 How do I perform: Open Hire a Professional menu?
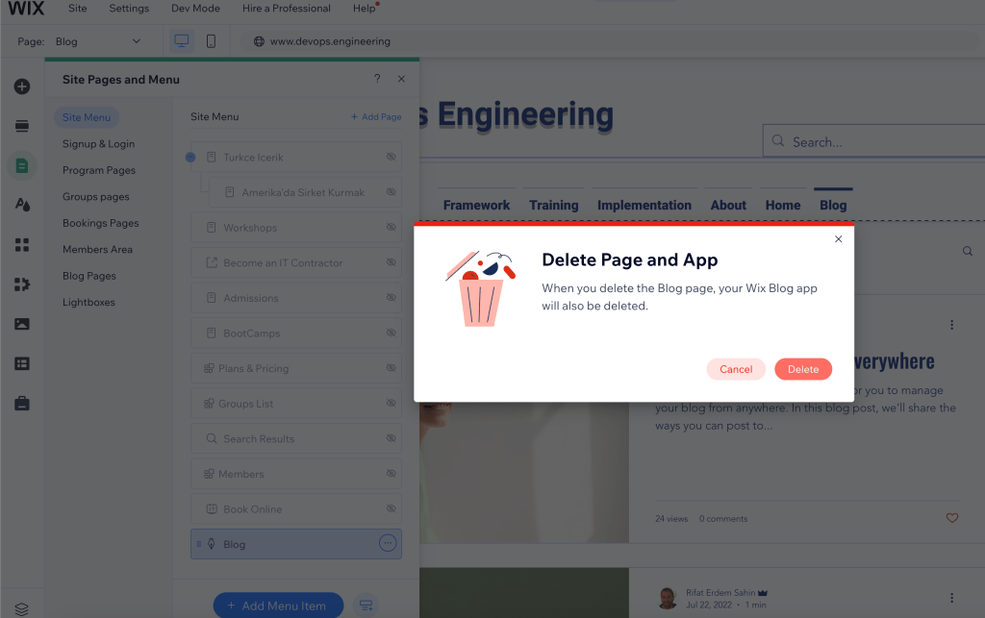click(287, 8)
